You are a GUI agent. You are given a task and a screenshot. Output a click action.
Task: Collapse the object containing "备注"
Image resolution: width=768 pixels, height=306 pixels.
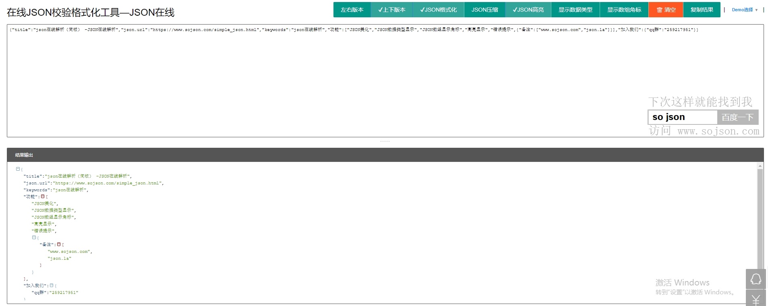click(34, 238)
